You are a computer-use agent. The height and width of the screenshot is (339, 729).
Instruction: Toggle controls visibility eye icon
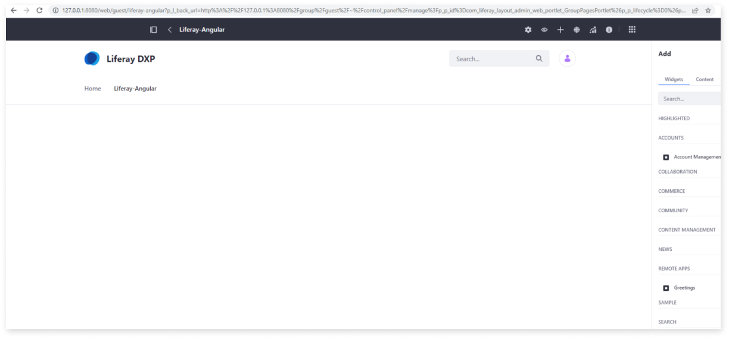[x=544, y=30]
